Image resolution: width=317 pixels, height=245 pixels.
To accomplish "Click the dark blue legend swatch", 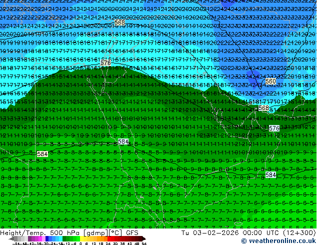I will (47, 239).
